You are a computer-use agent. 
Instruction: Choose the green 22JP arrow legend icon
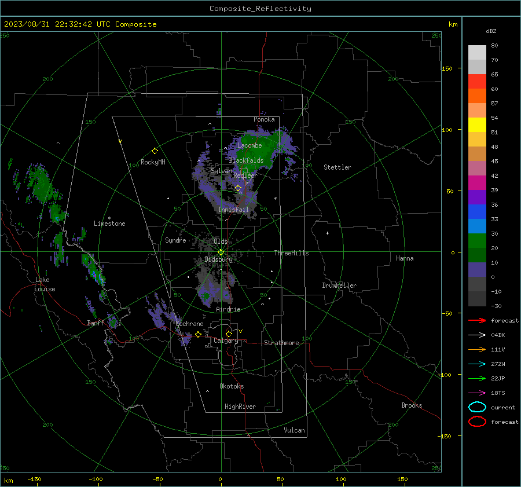click(477, 378)
